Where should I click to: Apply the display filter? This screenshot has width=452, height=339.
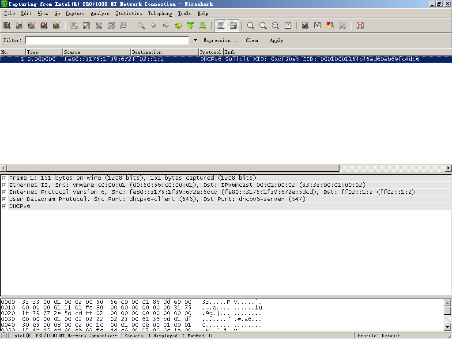(x=276, y=40)
